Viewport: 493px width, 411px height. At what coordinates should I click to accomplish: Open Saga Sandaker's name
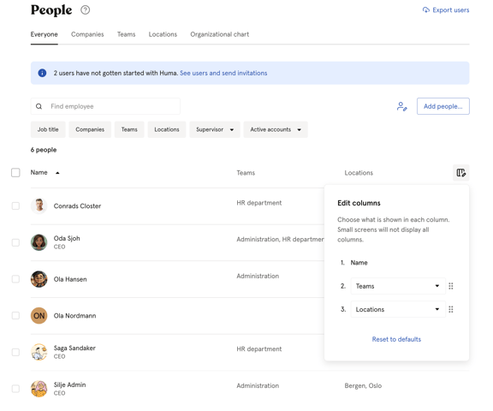(74, 348)
